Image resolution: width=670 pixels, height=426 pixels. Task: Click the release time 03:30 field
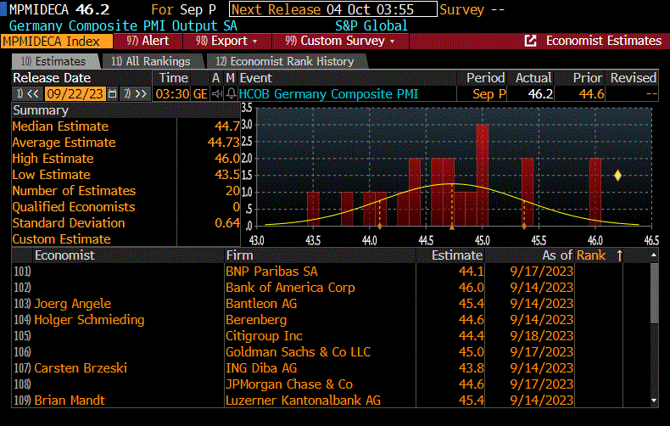coord(172,93)
